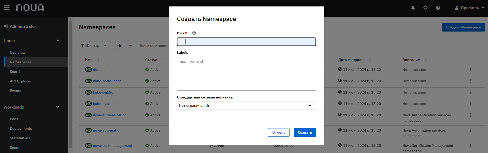488x153 pixels.
Task: Open the help question mark icon
Action: (438, 8)
